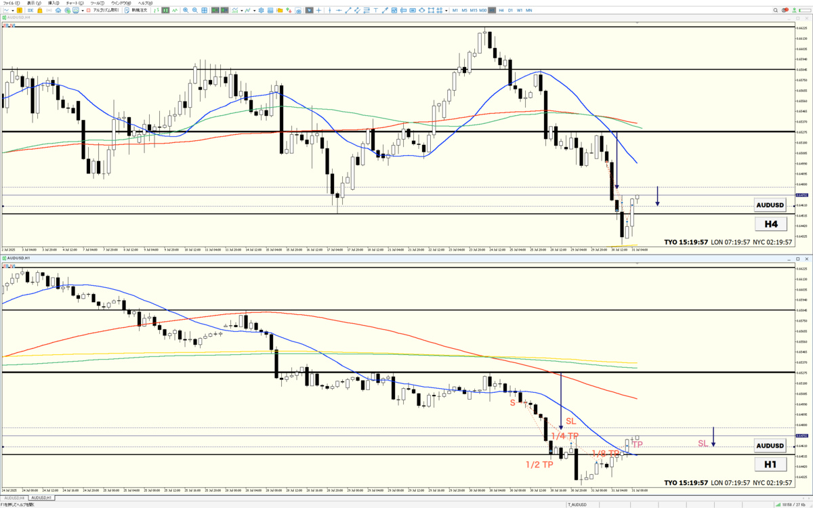Expand the new chart dropdown arrow
This screenshot has height=508, width=813.
tap(13, 10)
